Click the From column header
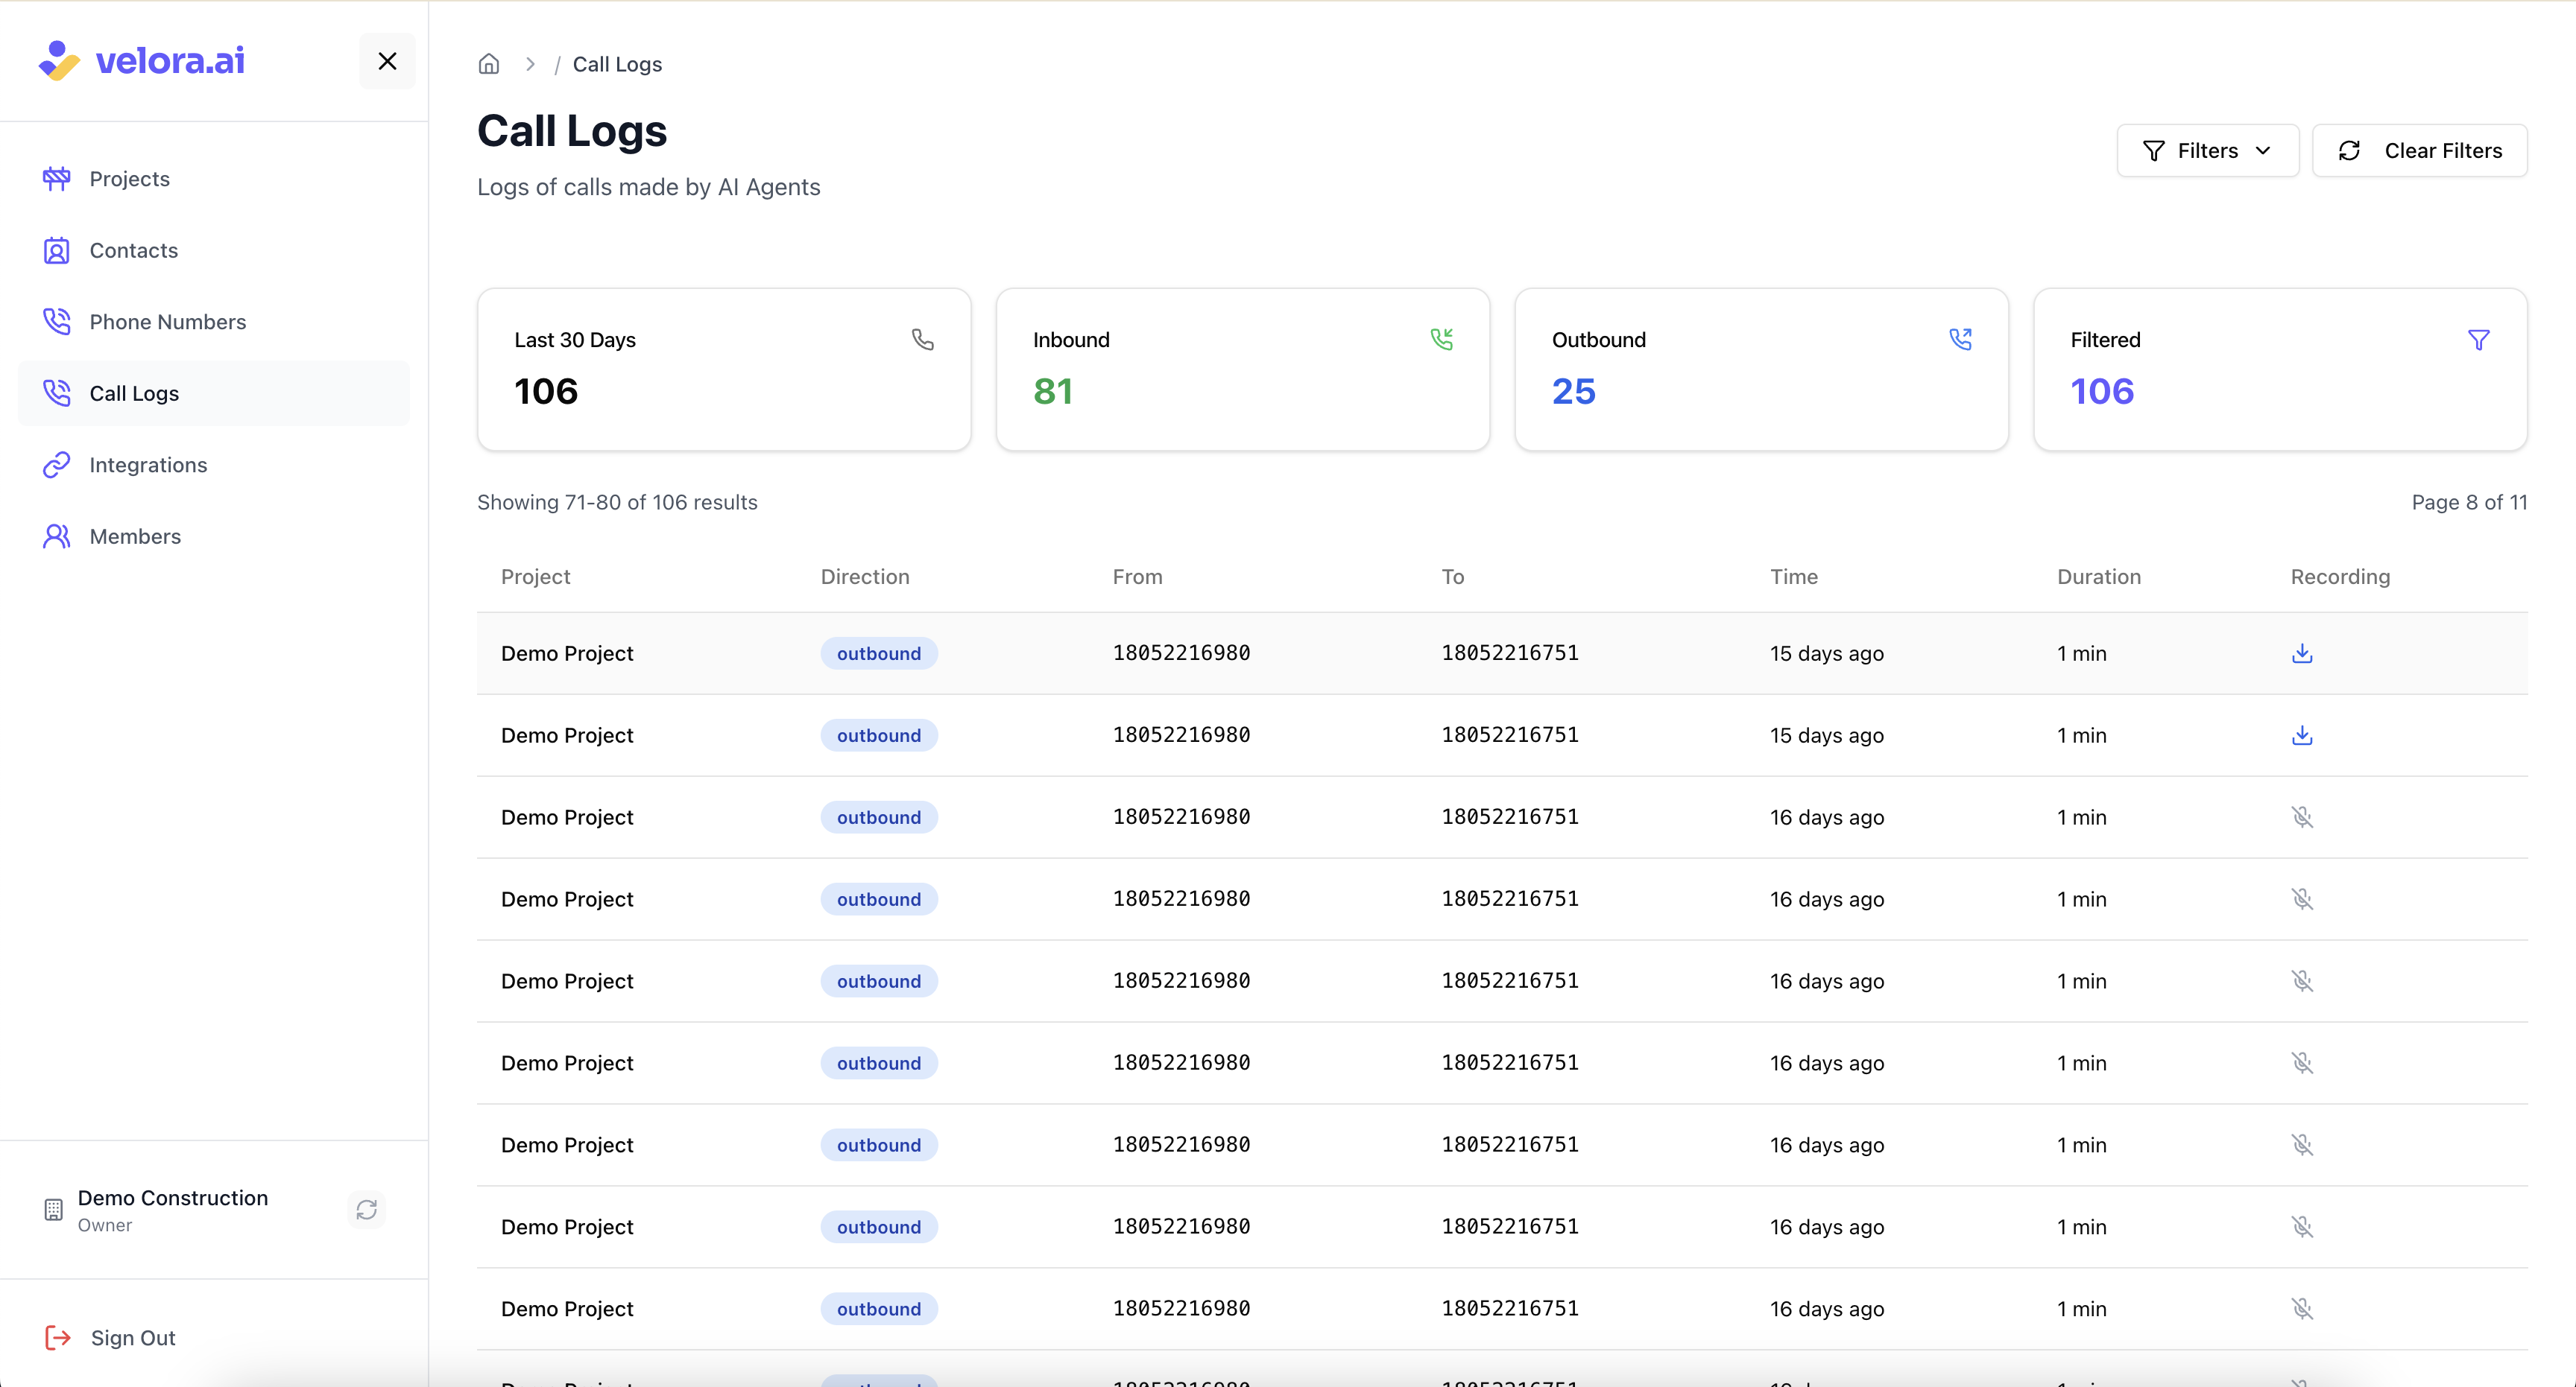This screenshot has height=1387, width=2576. pos(1137,577)
